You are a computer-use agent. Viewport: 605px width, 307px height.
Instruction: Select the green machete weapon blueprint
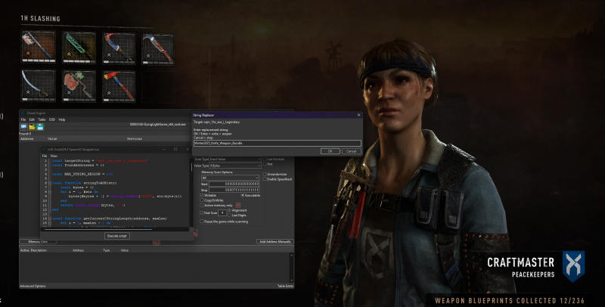pyautogui.click(x=79, y=48)
